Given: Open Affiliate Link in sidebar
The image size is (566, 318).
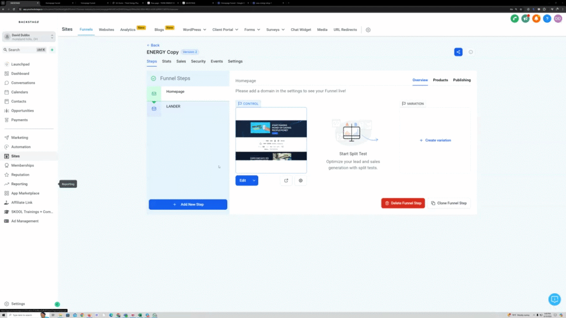Looking at the screenshot, I should [x=22, y=203].
